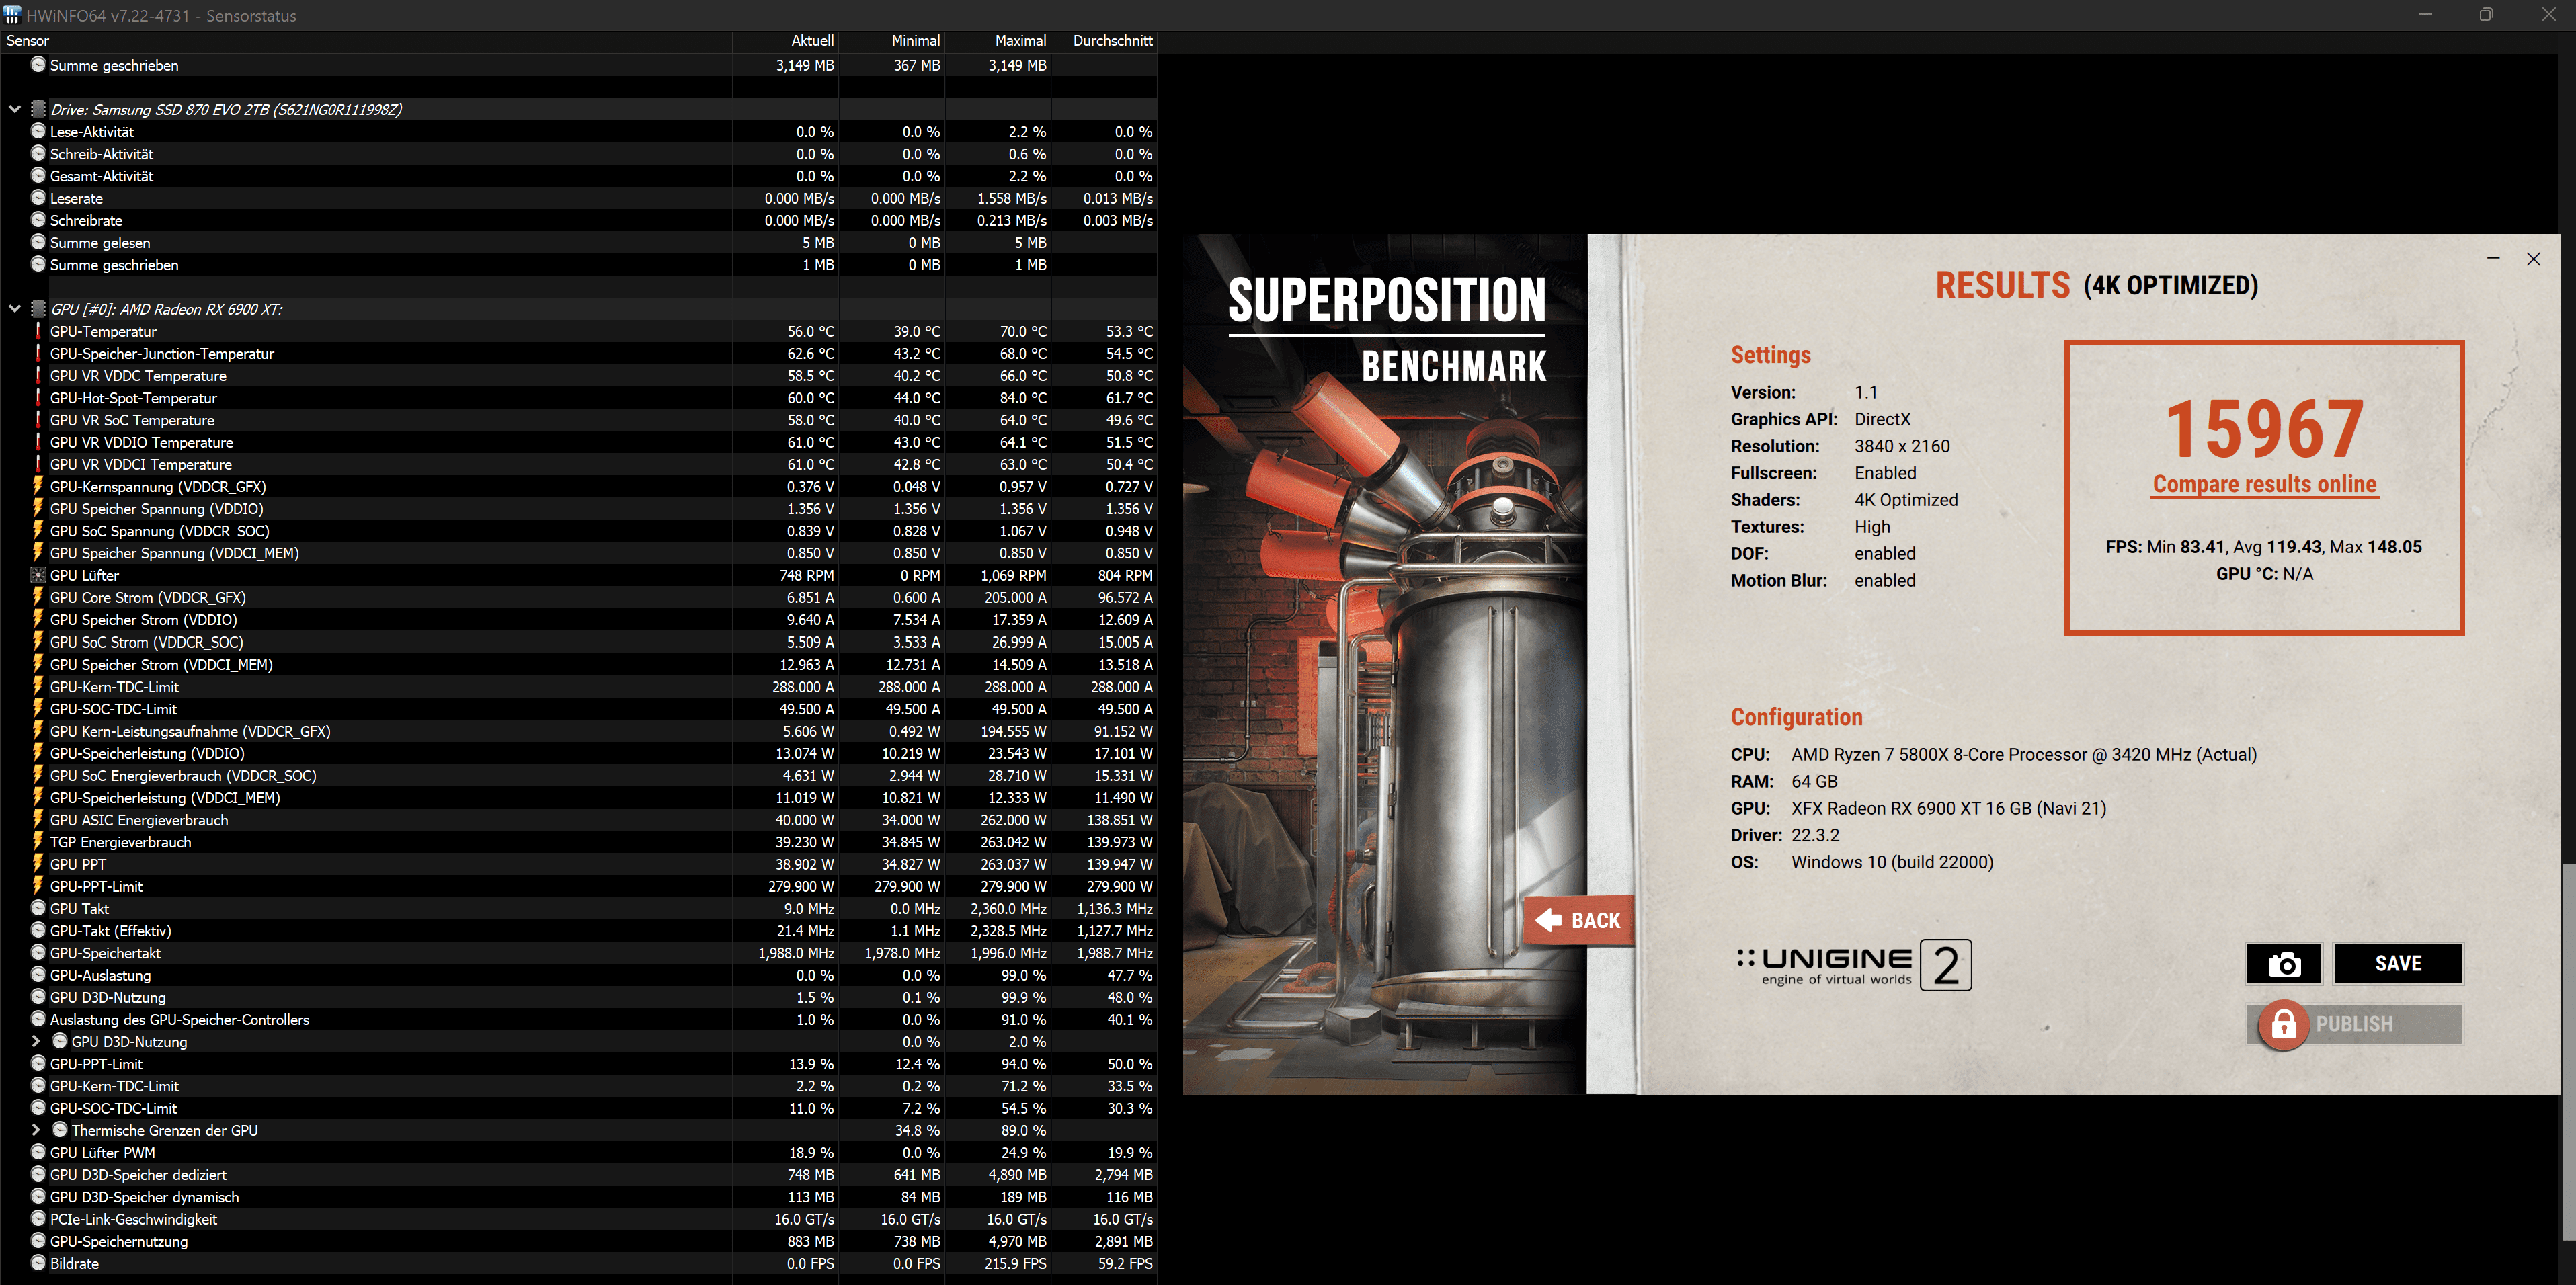Close the Superposition results window
2576x1285 pixels.
(2533, 259)
